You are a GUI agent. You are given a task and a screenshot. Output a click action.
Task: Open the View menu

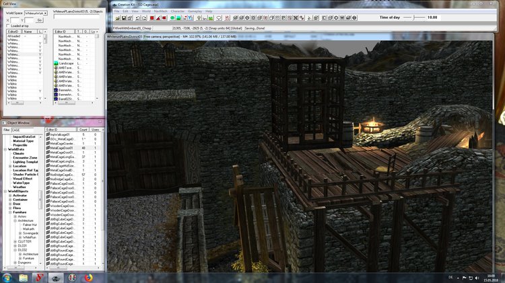point(135,11)
